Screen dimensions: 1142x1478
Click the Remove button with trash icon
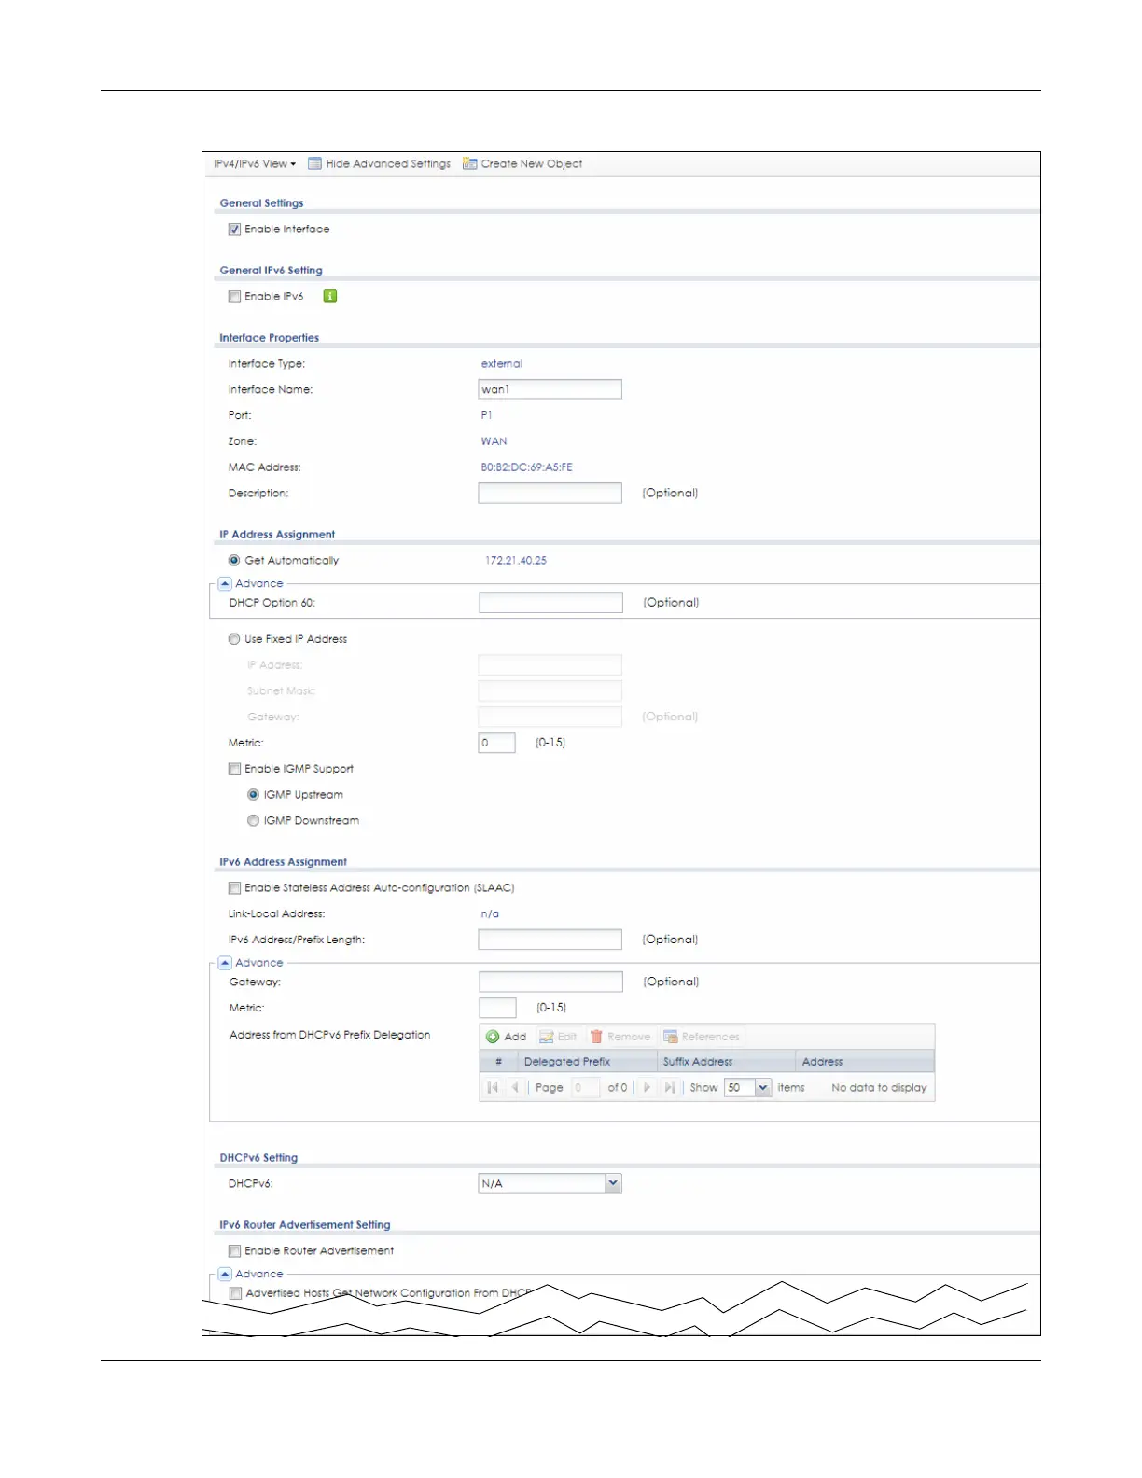click(x=620, y=1037)
